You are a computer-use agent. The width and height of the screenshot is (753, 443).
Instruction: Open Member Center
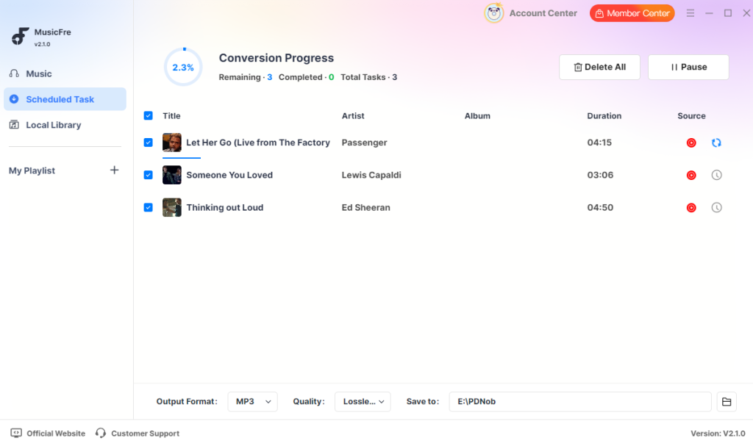click(632, 13)
